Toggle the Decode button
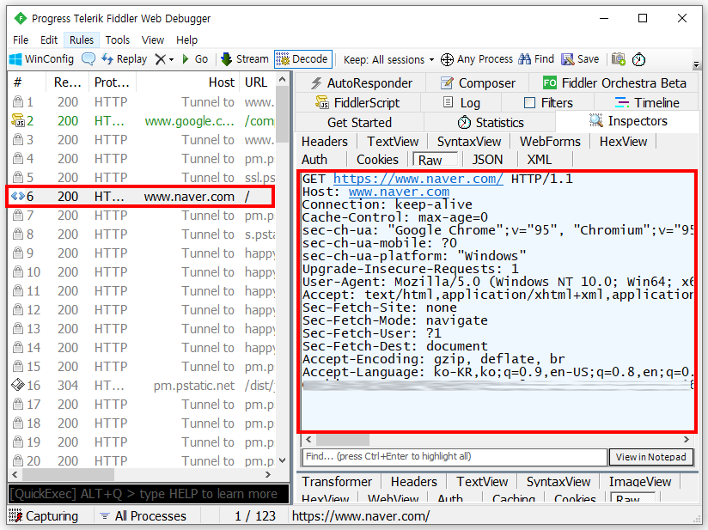This screenshot has height=530, width=708. pos(303,59)
